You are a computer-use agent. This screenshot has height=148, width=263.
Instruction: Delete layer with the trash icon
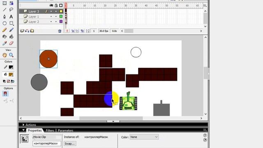point(60,31)
